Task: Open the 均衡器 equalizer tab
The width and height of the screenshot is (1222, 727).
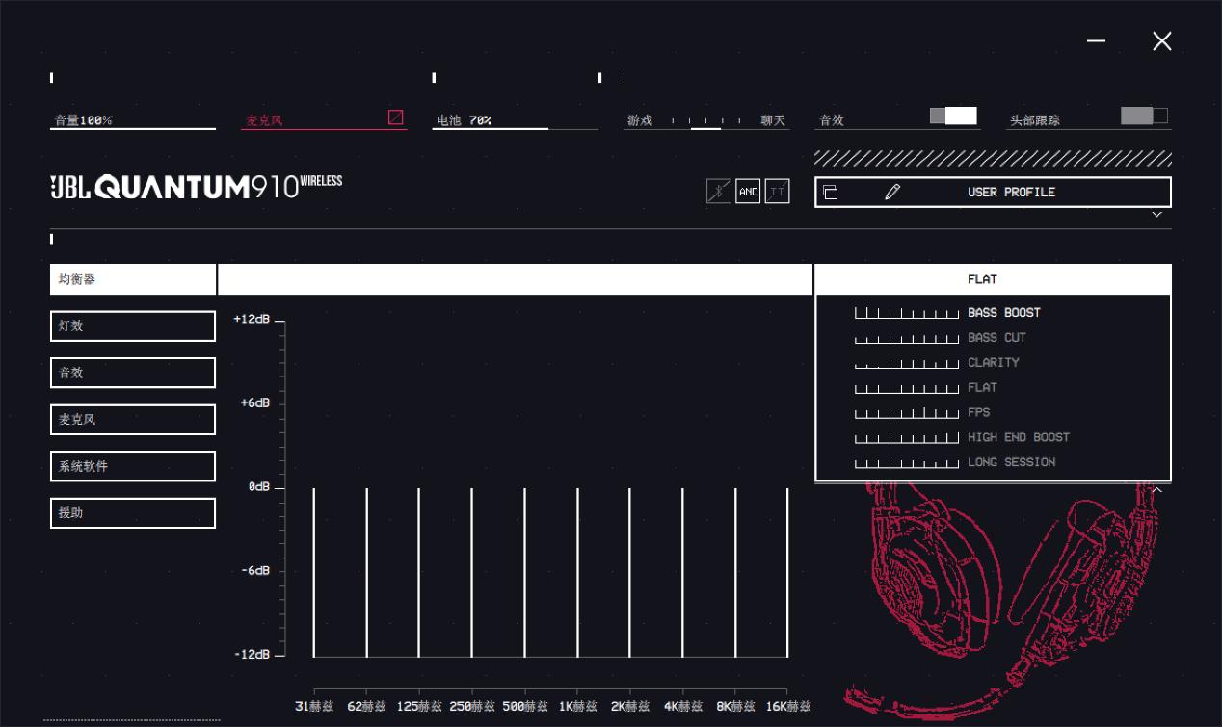Action: (133, 279)
